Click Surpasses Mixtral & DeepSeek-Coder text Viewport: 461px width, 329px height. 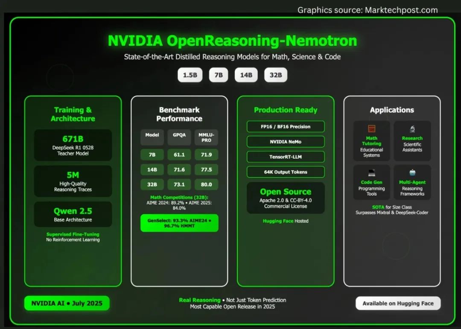392,213
